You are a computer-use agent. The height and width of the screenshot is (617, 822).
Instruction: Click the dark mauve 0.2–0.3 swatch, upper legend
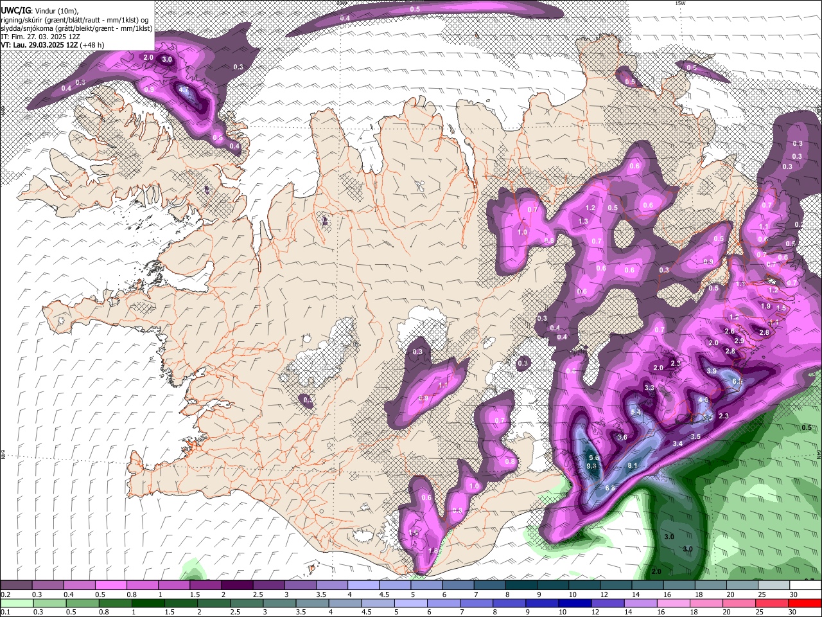(16, 586)
